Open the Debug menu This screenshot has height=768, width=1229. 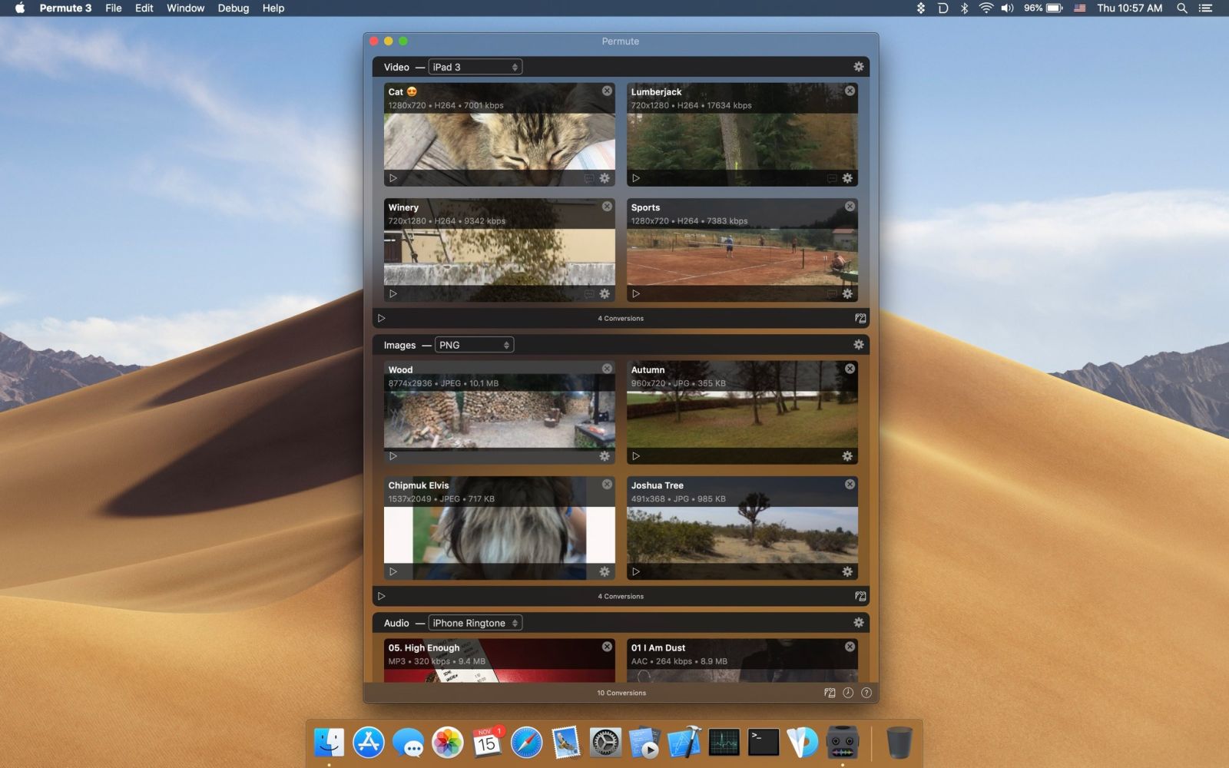pyautogui.click(x=233, y=8)
